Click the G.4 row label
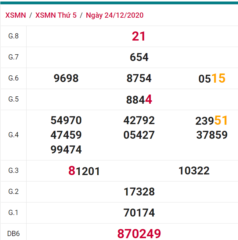This screenshot has width=238, height=240. pos(13,135)
